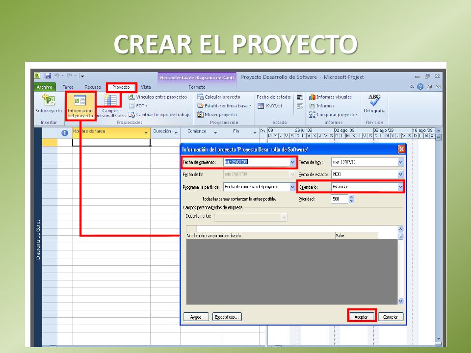The image size is (471, 353).
Task: Click the Help question mark icon
Action: (420, 87)
